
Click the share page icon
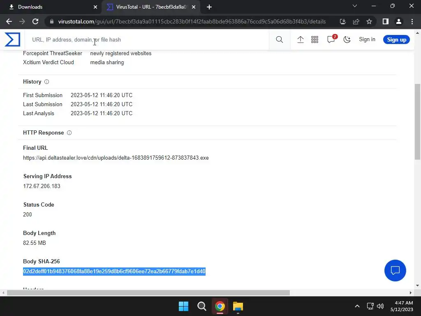tap(356, 21)
